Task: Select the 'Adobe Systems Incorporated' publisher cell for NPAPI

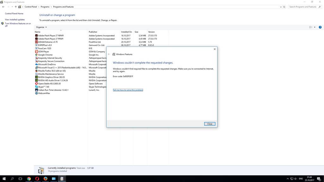Action: 102,35
